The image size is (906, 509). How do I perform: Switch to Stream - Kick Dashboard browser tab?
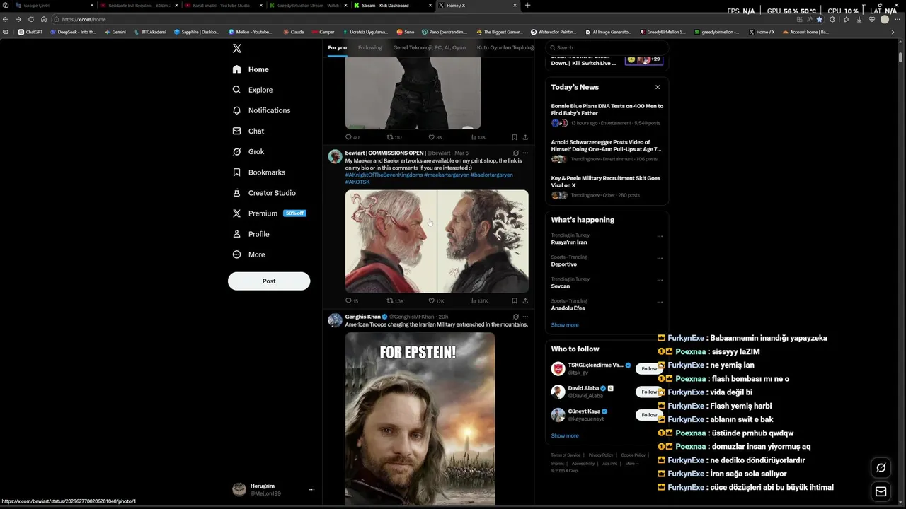[x=393, y=5]
